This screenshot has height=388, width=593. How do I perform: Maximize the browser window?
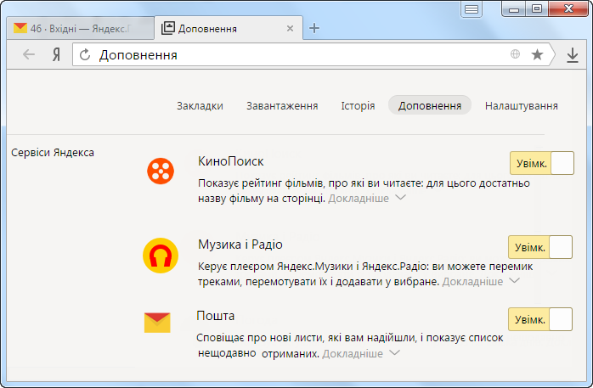click(x=537, y=8)
